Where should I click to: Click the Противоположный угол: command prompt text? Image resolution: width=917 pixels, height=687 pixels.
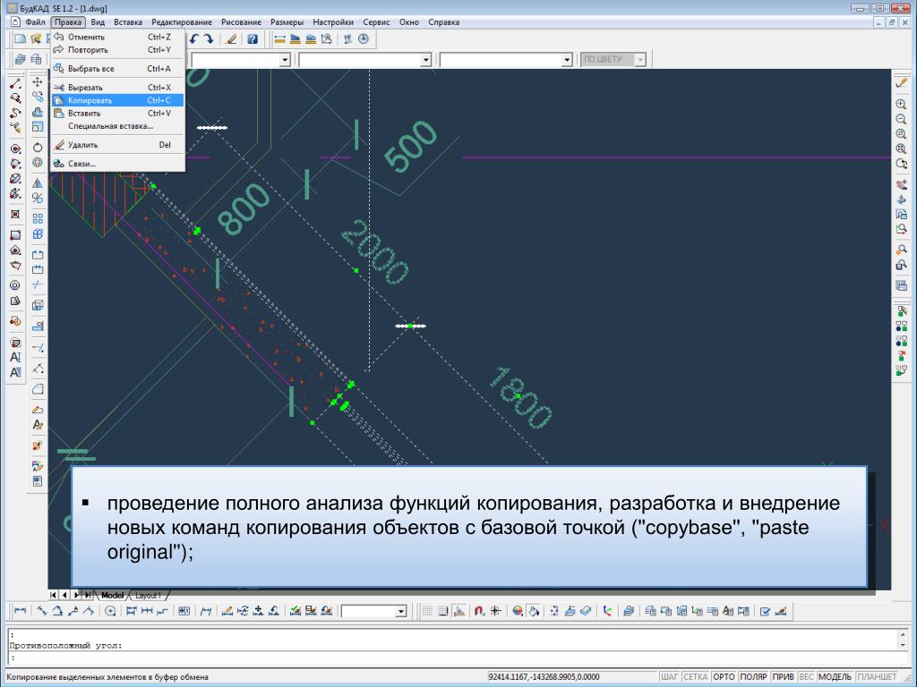click(x=66, y=646)
